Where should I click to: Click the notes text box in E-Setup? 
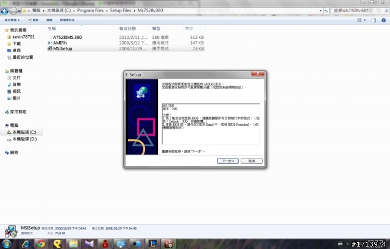pos(210,124)
